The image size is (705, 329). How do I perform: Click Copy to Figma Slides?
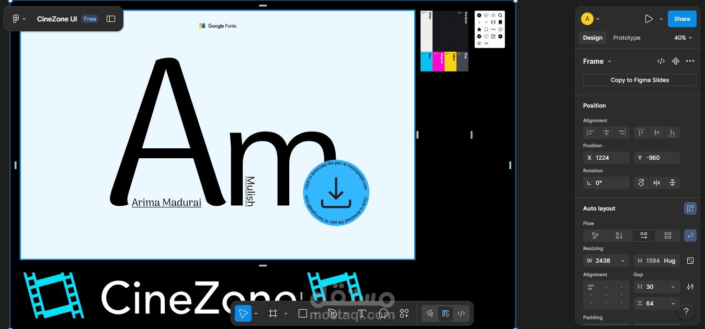640,80
